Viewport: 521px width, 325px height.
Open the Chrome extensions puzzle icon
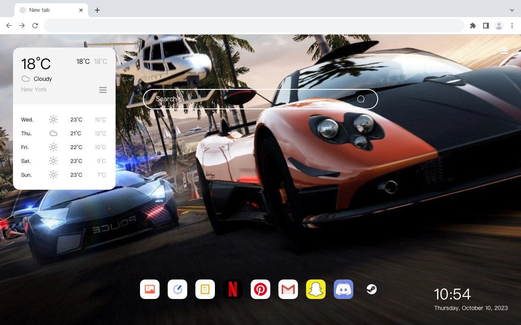473,26
